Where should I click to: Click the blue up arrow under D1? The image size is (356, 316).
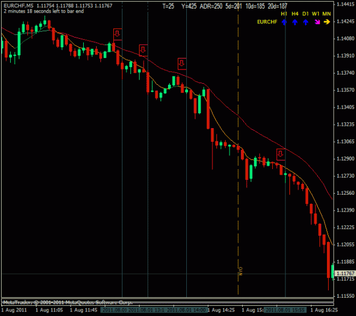pos(306,22)
